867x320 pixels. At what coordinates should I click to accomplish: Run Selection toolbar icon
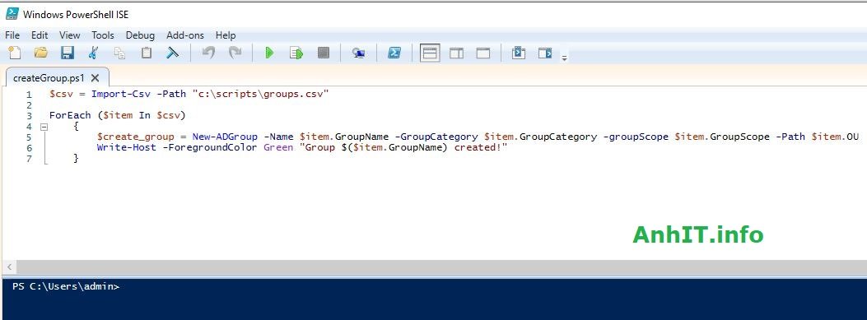click(296, 53)
